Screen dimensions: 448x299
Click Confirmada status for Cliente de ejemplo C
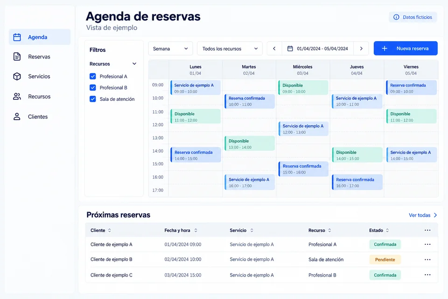point(385,275)
